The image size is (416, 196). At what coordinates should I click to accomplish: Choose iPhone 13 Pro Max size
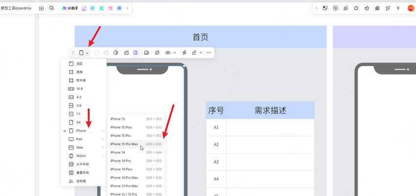point(136,186)
